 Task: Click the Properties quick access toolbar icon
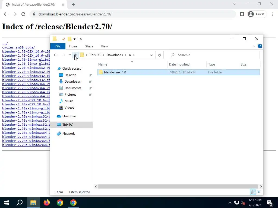(x=64, y=39)
